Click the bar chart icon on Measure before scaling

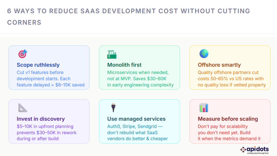[204, 108]
